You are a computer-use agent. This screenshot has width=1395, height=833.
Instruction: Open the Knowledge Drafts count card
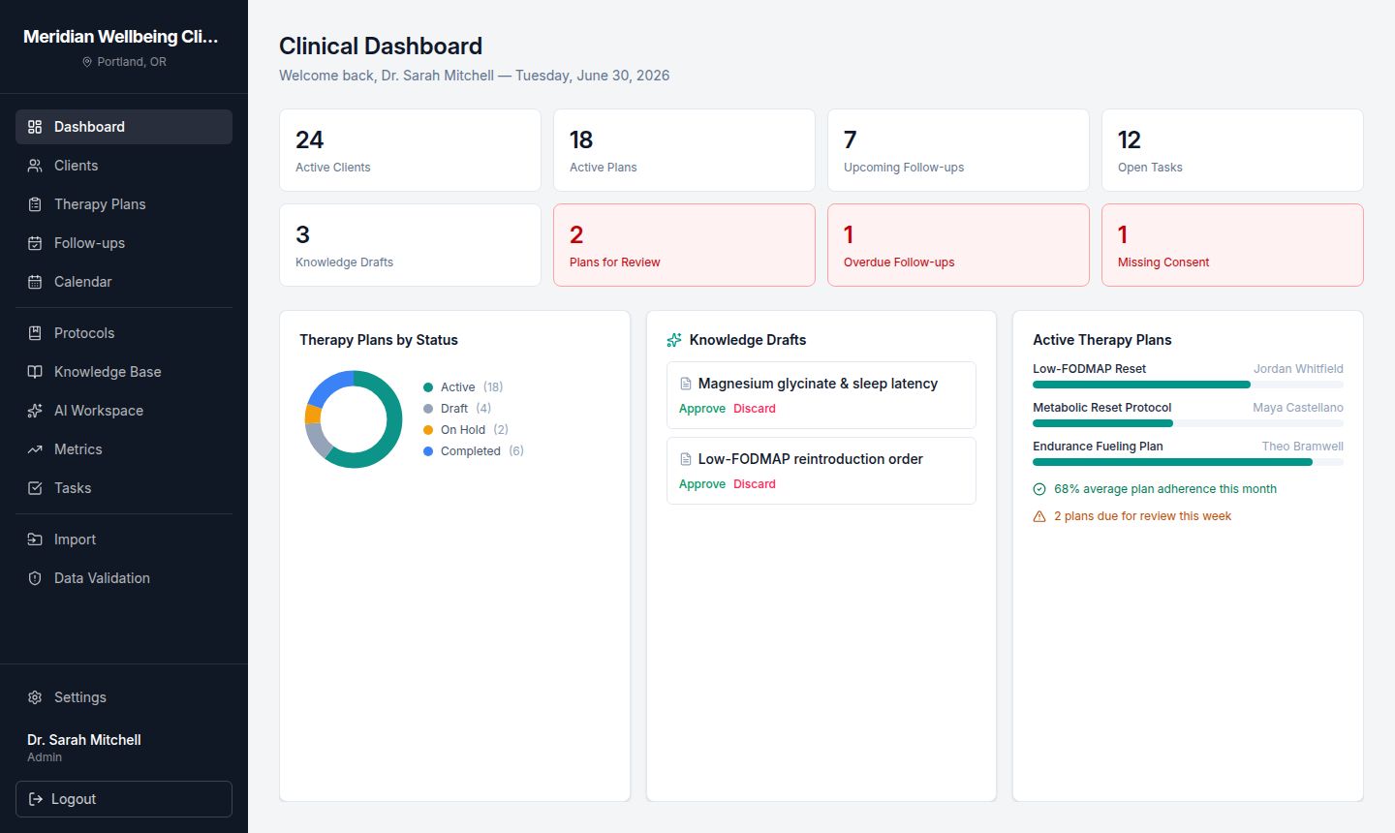410,245
